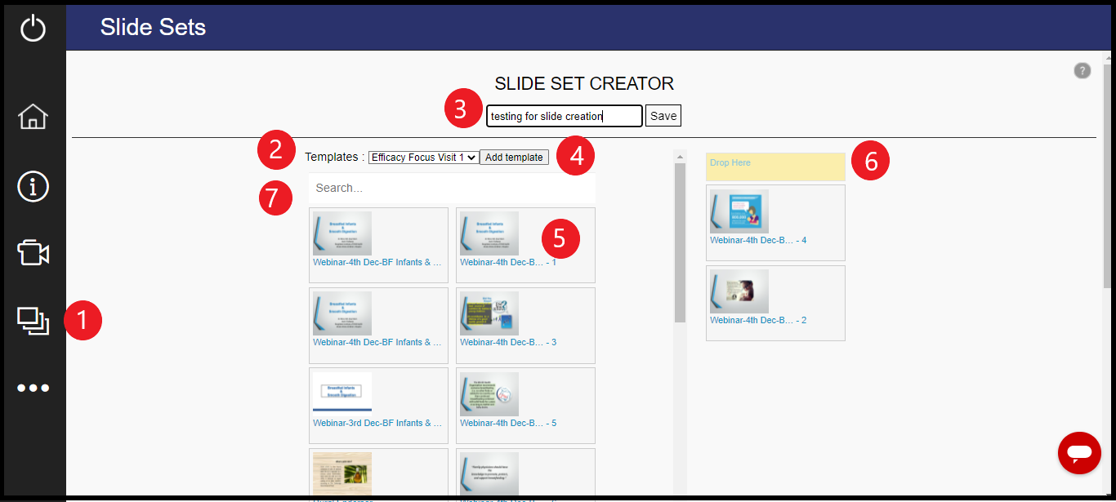The width and height of the screenshot is (1116, 502).
Task: Click the video/webinar camera icon
Action: 33,253
